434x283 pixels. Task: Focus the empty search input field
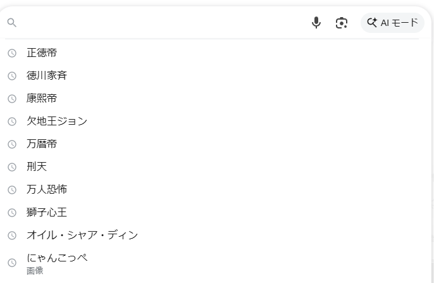point(158,23)
